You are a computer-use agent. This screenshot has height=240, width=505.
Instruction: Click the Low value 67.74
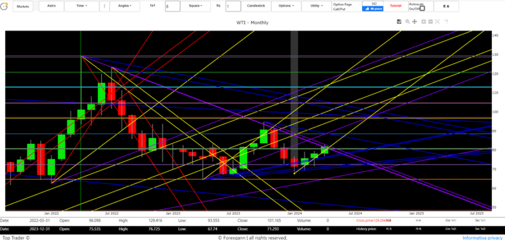click(213, 229)
